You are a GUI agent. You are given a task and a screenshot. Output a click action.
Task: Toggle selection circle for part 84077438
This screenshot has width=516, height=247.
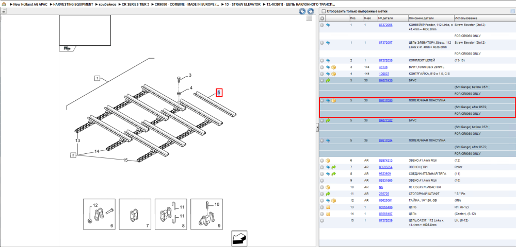click(322, 80)
